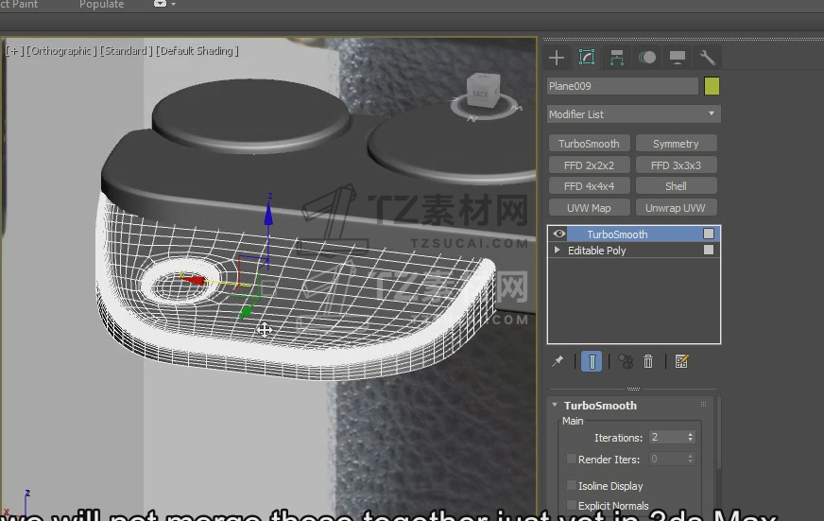Enable the Isoline Display checkbox
The width and height of the screenshot is (824, 521).
[571, 486]
